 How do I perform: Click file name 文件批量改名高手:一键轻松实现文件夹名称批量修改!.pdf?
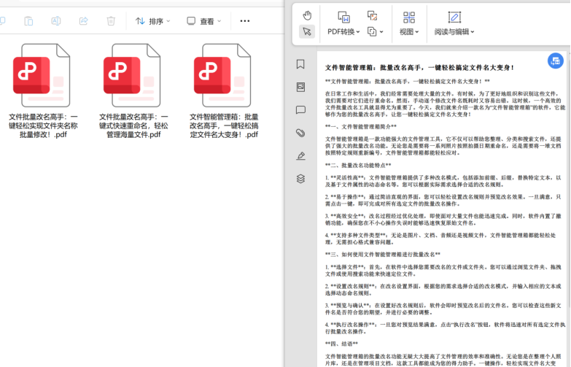point(43,125)
